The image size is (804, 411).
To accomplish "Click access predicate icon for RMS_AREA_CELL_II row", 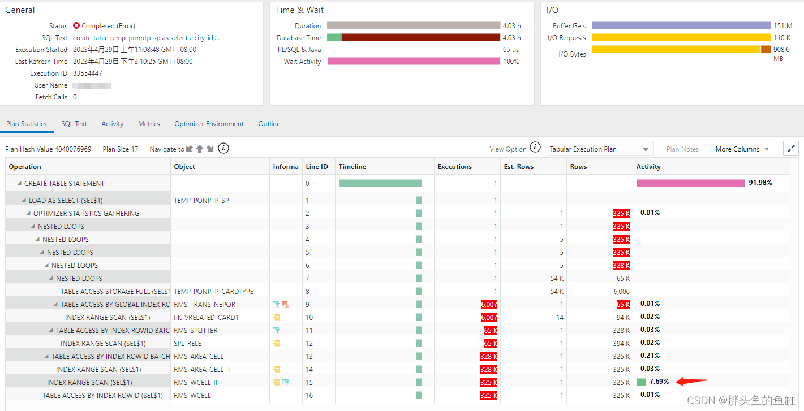I will [x=276, y=369].
